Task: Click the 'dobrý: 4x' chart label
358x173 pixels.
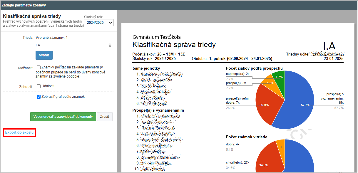Action: point(232,145)
